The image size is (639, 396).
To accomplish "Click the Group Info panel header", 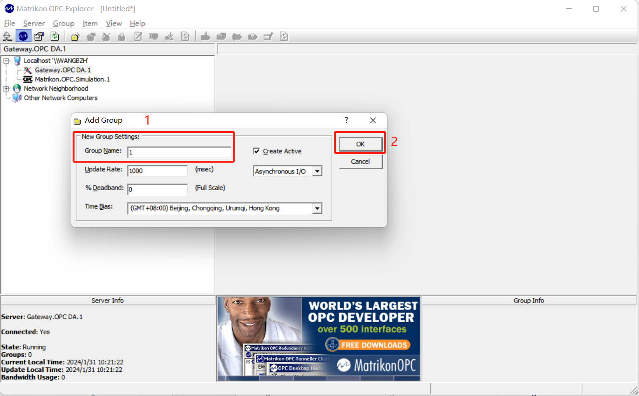I will pos(529,300).
